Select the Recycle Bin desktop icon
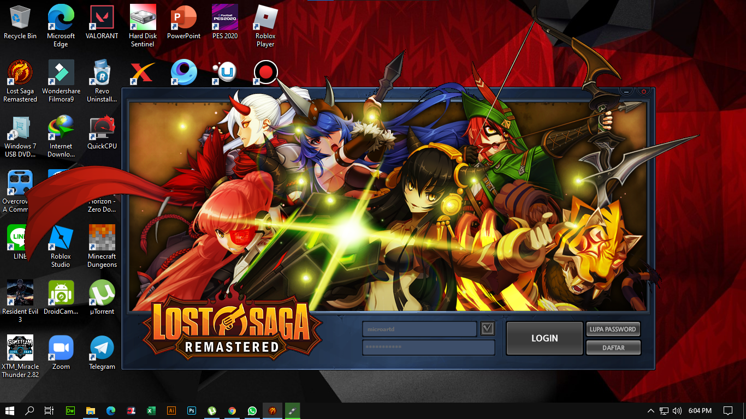 tap(20, 22)
